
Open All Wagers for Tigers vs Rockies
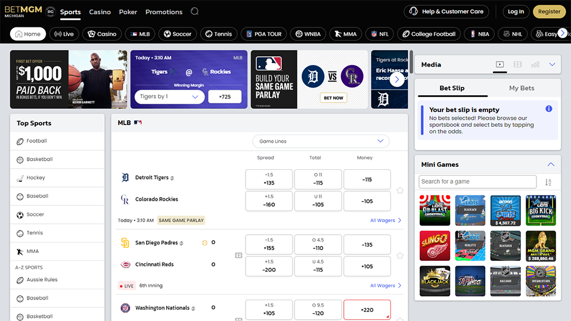[386, 220]
